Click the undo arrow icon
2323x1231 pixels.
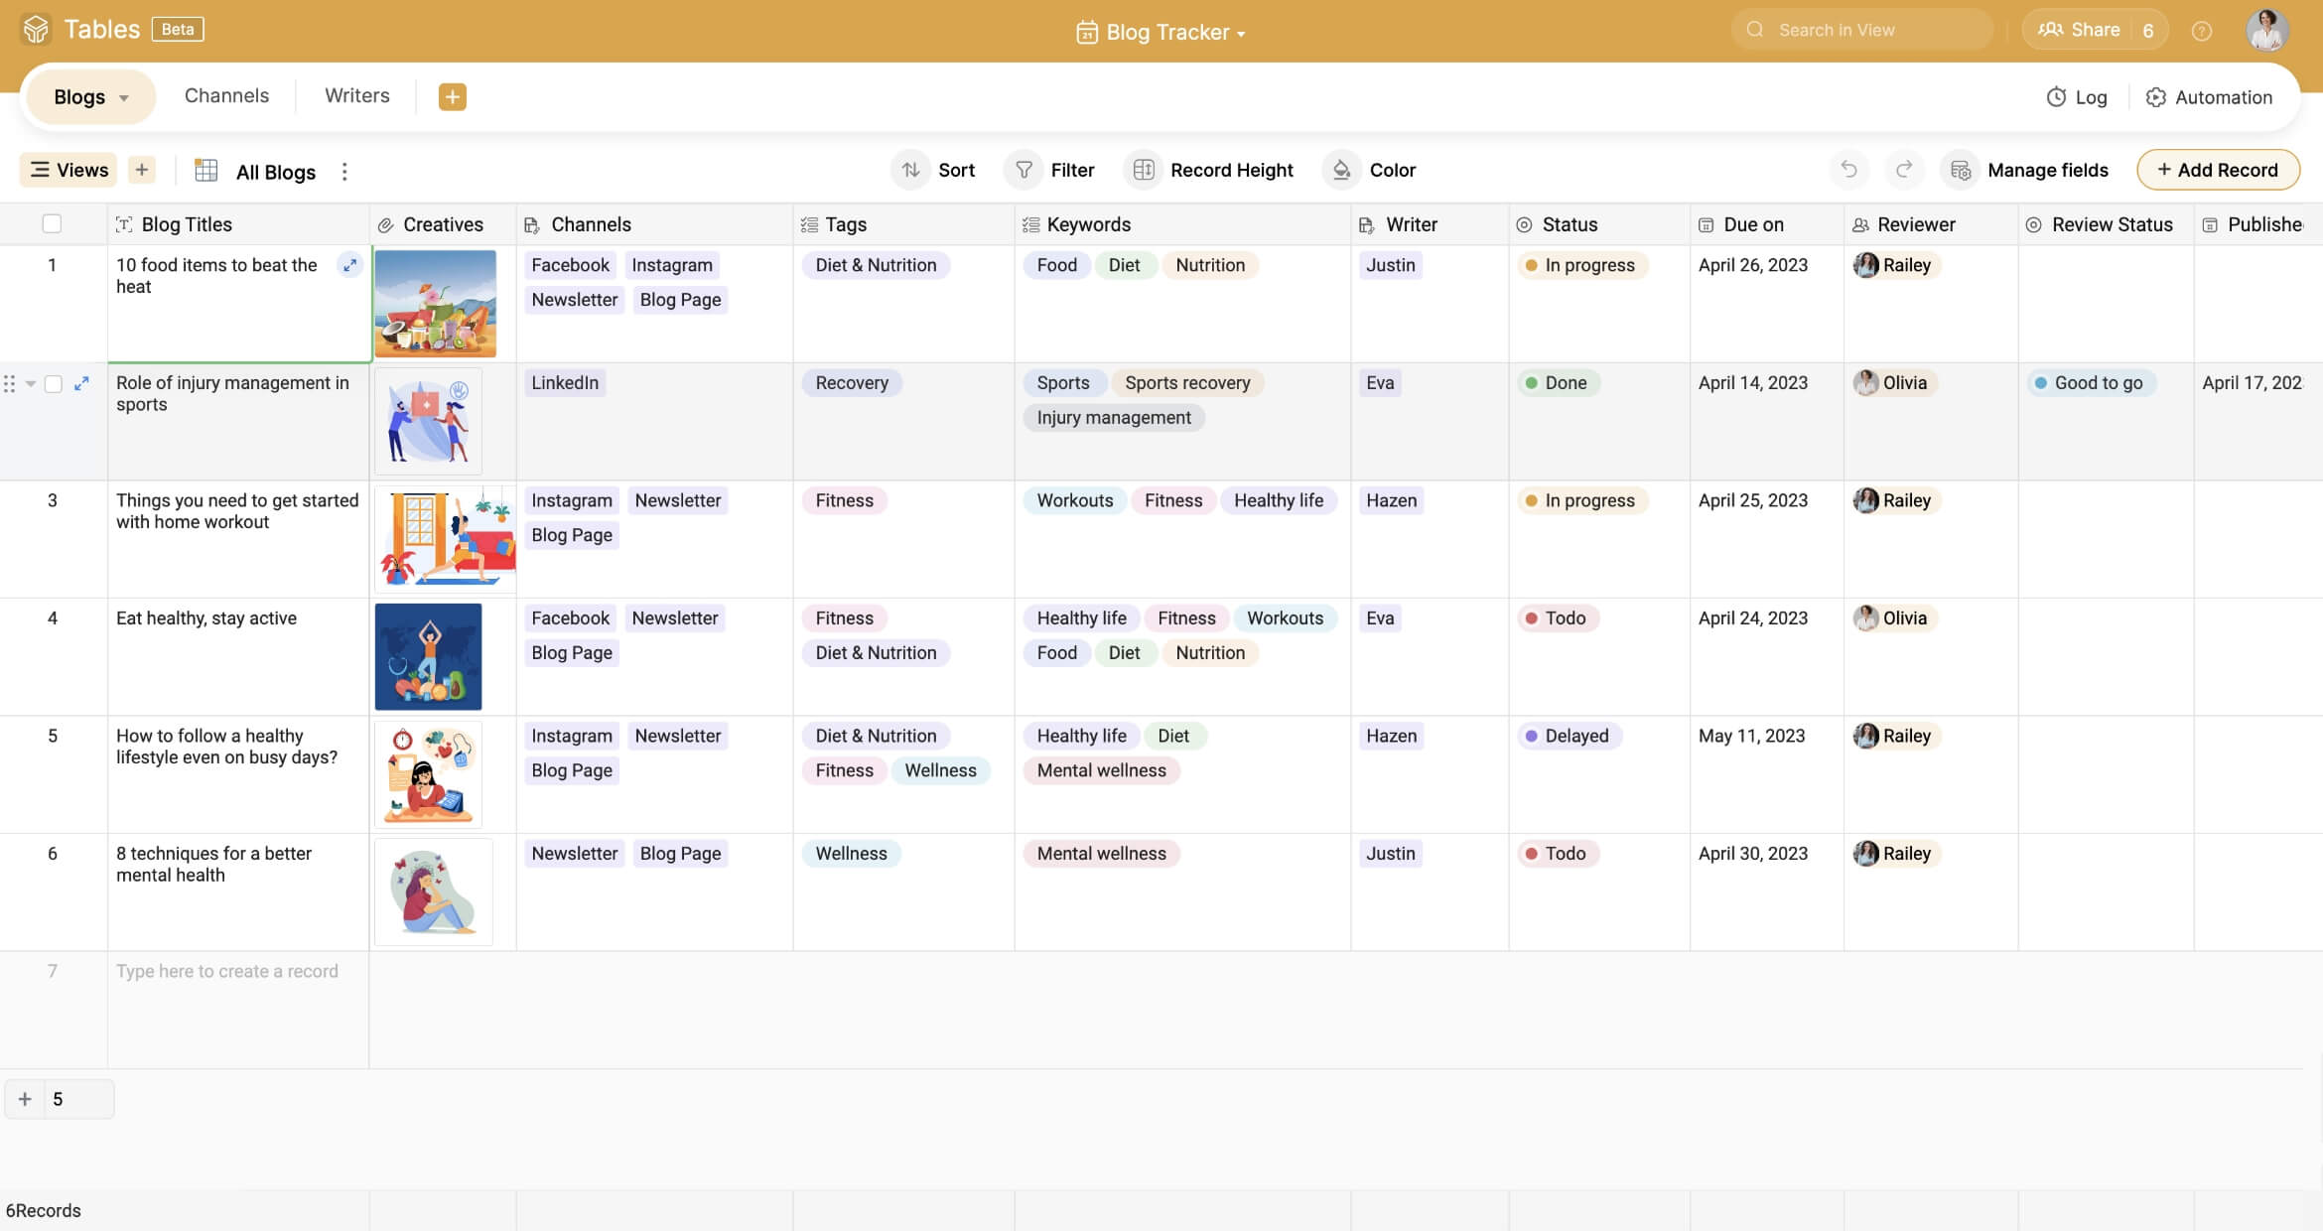pyautogui.click(x=1847, y=170)
